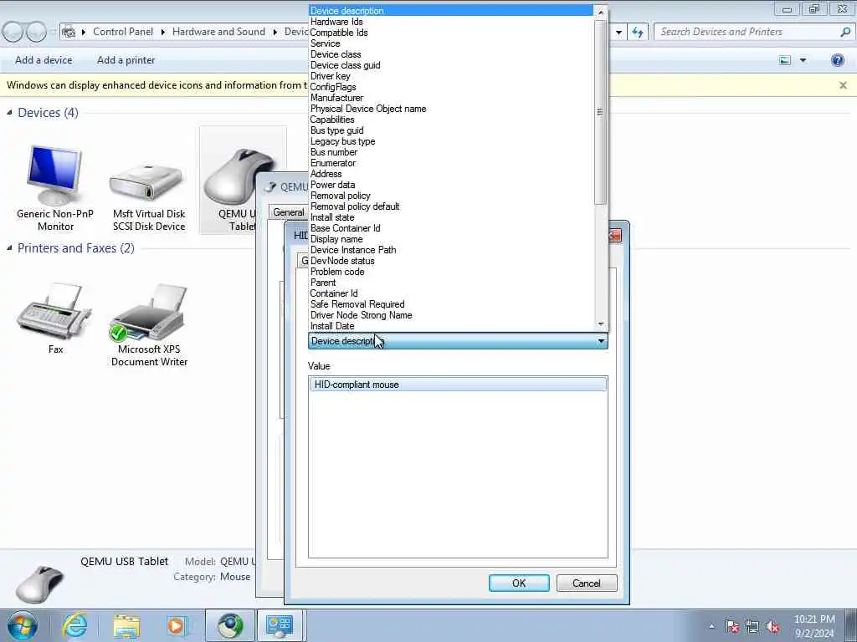This screenshot has height=642, width=857.
Task: Click scroll-up arrow of property list
Action: (601, 12)
